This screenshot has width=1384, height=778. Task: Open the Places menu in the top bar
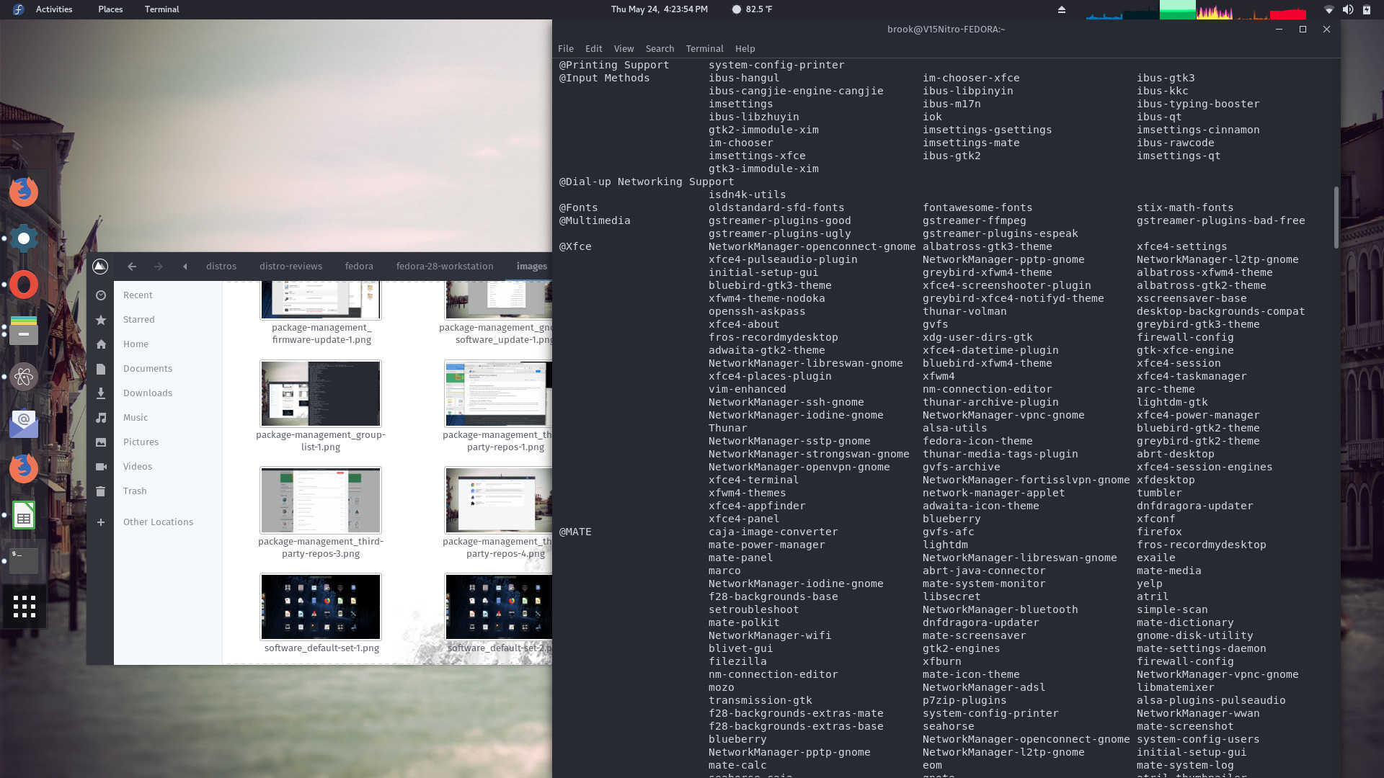[x=110, y=9]
